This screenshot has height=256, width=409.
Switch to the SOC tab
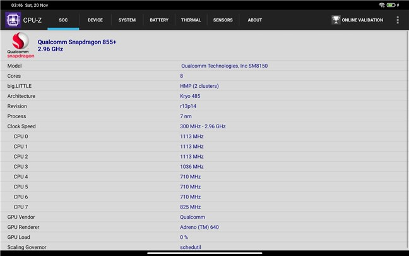tap(63, 20)
